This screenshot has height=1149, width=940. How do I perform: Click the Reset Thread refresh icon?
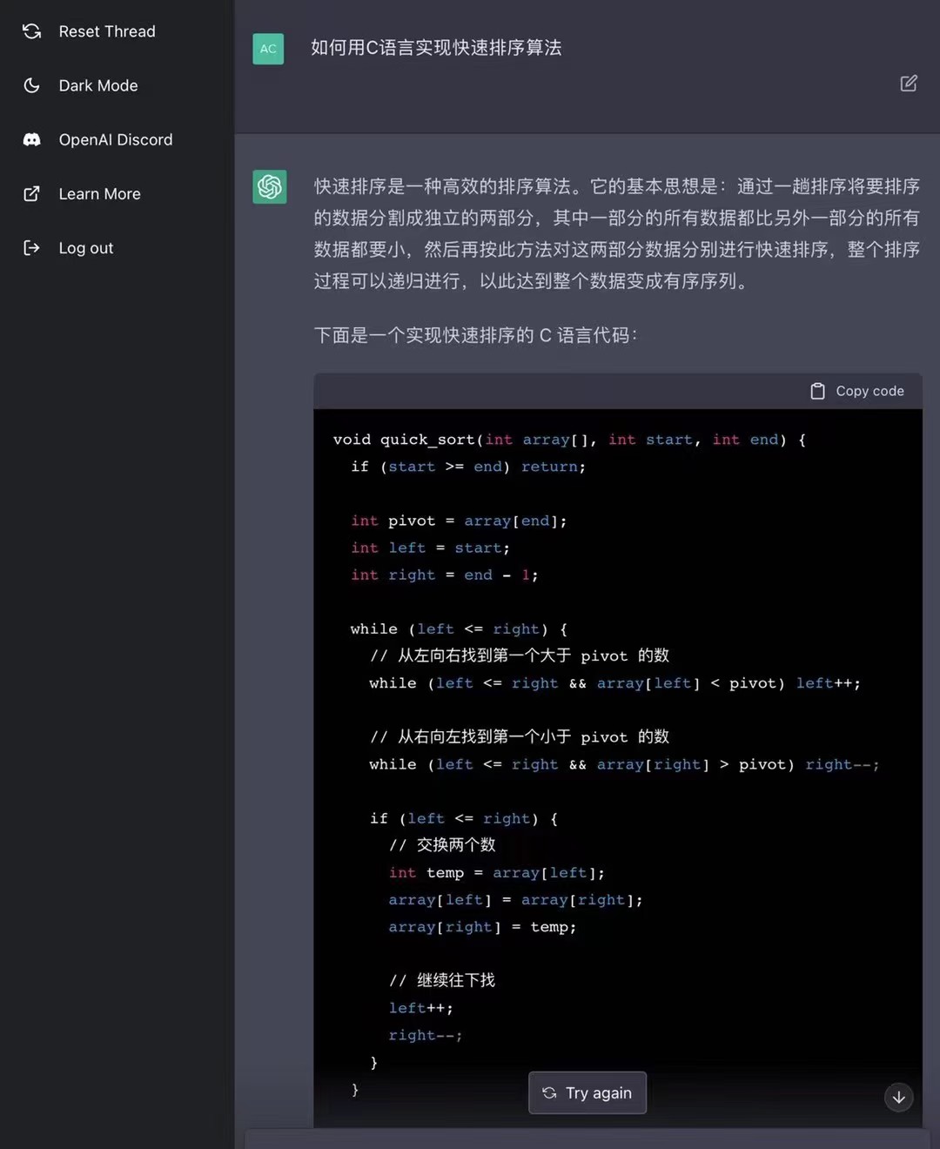coord(32,31)
